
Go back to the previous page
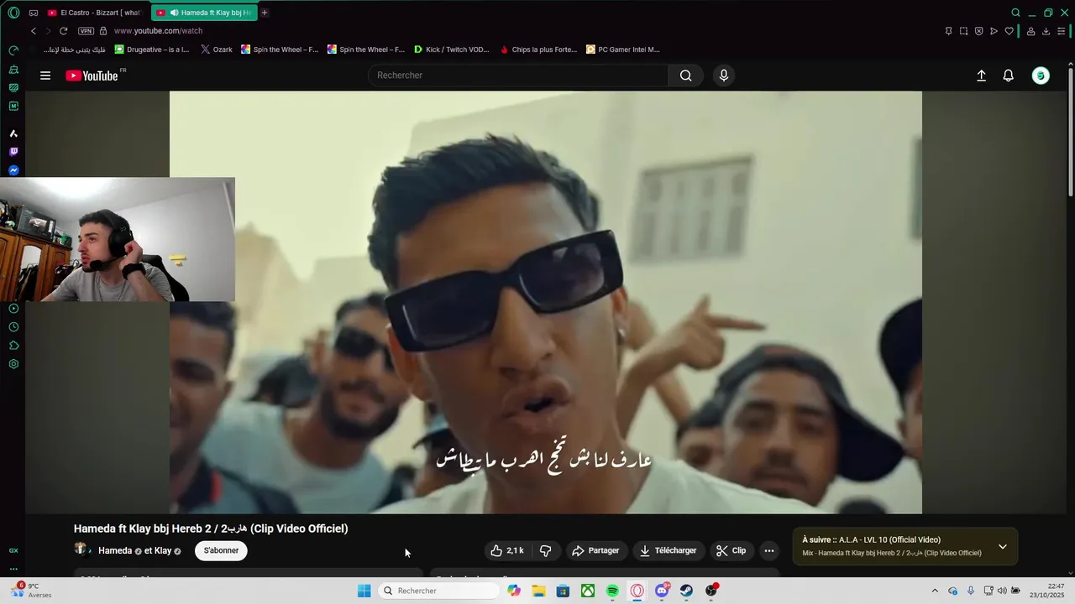[x=34, y=31]
